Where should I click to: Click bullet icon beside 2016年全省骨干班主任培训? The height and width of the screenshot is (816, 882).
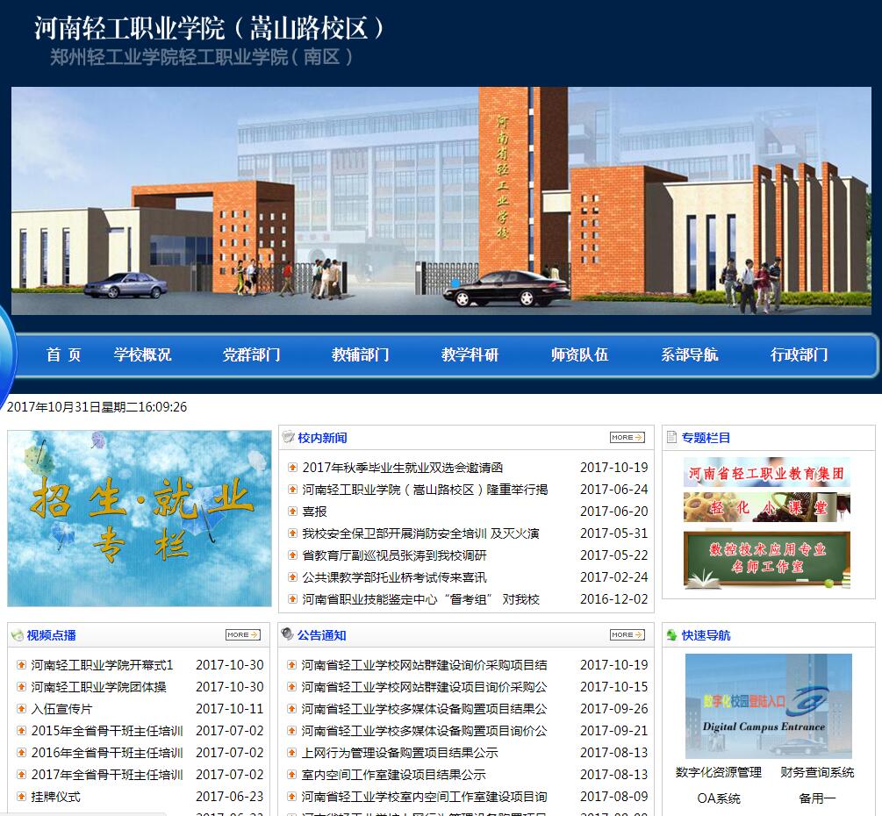click(x=21, y=753)
